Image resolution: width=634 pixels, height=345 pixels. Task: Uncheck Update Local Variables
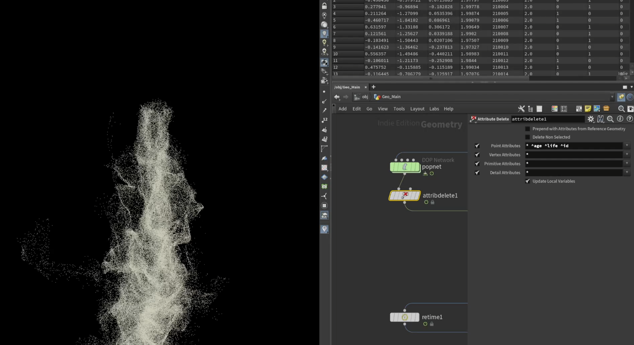click(528, 181)
